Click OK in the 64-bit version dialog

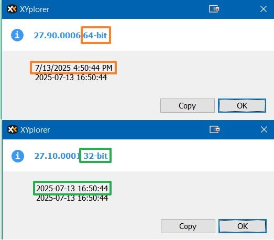(242, 105)
